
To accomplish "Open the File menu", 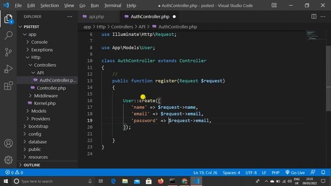I will (x=18, y=6).
